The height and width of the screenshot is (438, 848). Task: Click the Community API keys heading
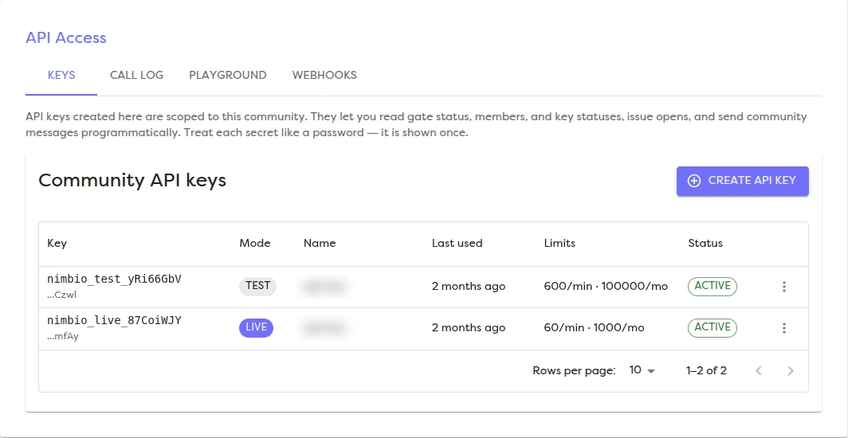pyautogui.click(x=132, y=181)
